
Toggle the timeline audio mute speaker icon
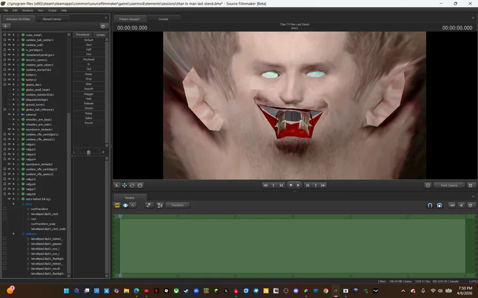(x=461, y=205)
